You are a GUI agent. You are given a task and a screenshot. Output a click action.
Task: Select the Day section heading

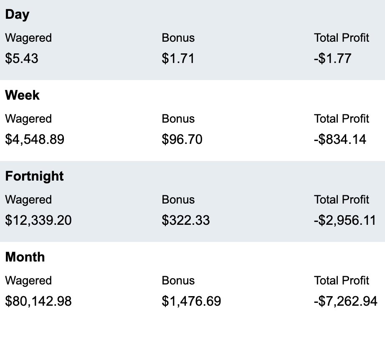click(17, 15)
